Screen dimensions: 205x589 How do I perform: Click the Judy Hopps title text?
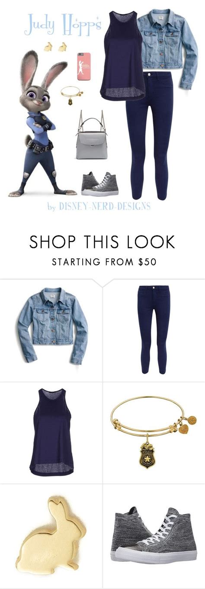(63, 25)
